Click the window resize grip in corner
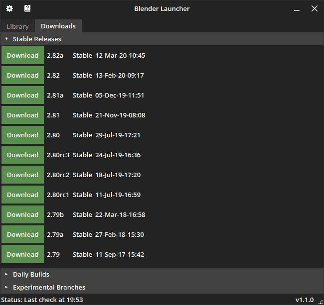This screenshot has height=305, width=324. click(321, 302)
